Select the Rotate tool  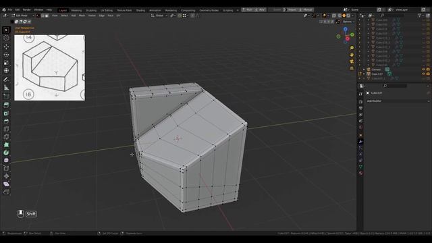(x=6, y=55)
